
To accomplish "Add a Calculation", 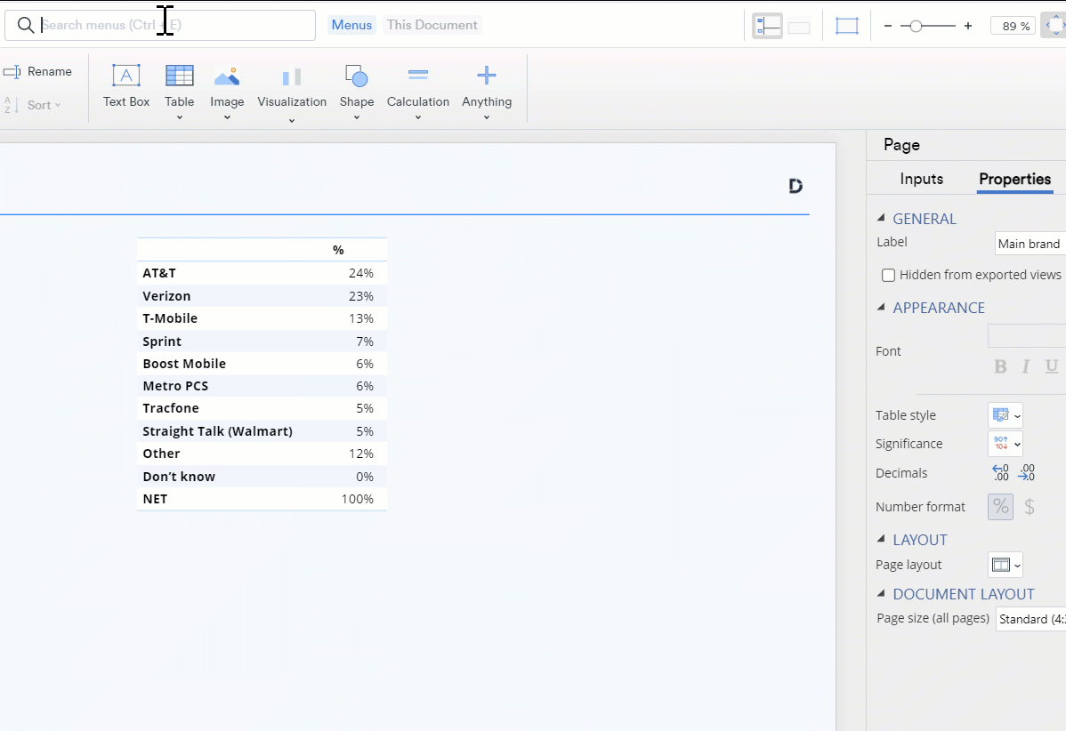I will 418,92.
